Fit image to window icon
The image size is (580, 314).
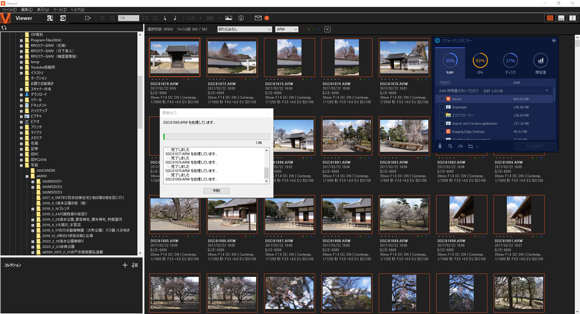(x=145, y=18)
